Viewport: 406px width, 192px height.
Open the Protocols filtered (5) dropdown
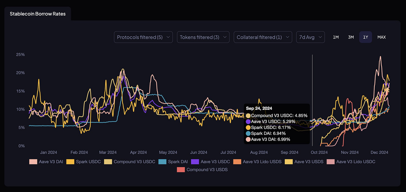(x=143, y=37)
